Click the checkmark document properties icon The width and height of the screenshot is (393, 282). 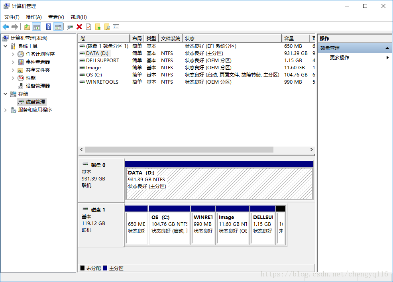click(88, 27)
